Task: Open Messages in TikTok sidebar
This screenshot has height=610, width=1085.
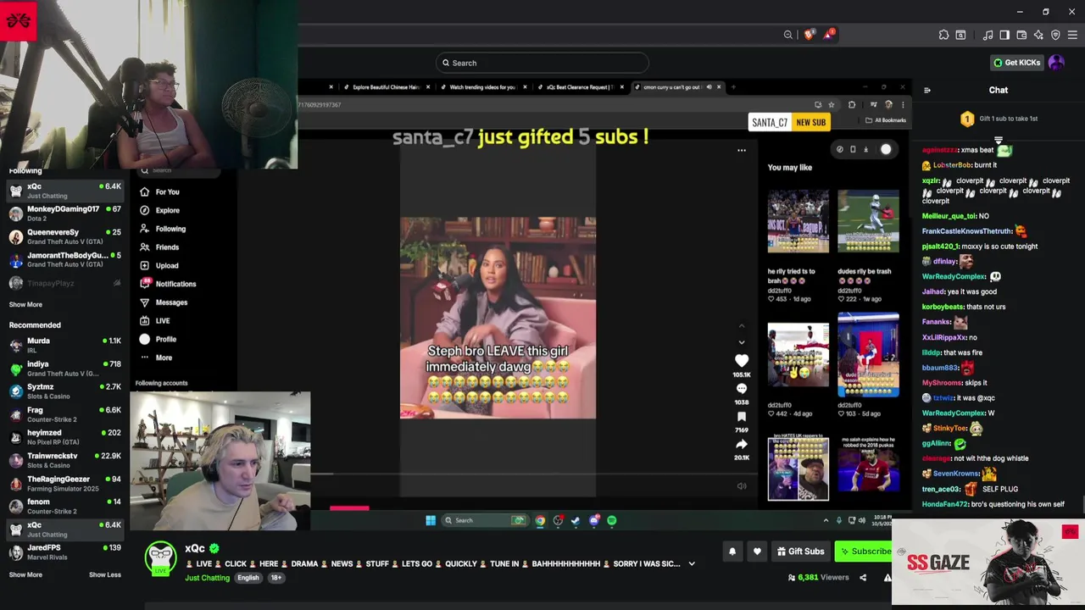Action: pos(164,302)
